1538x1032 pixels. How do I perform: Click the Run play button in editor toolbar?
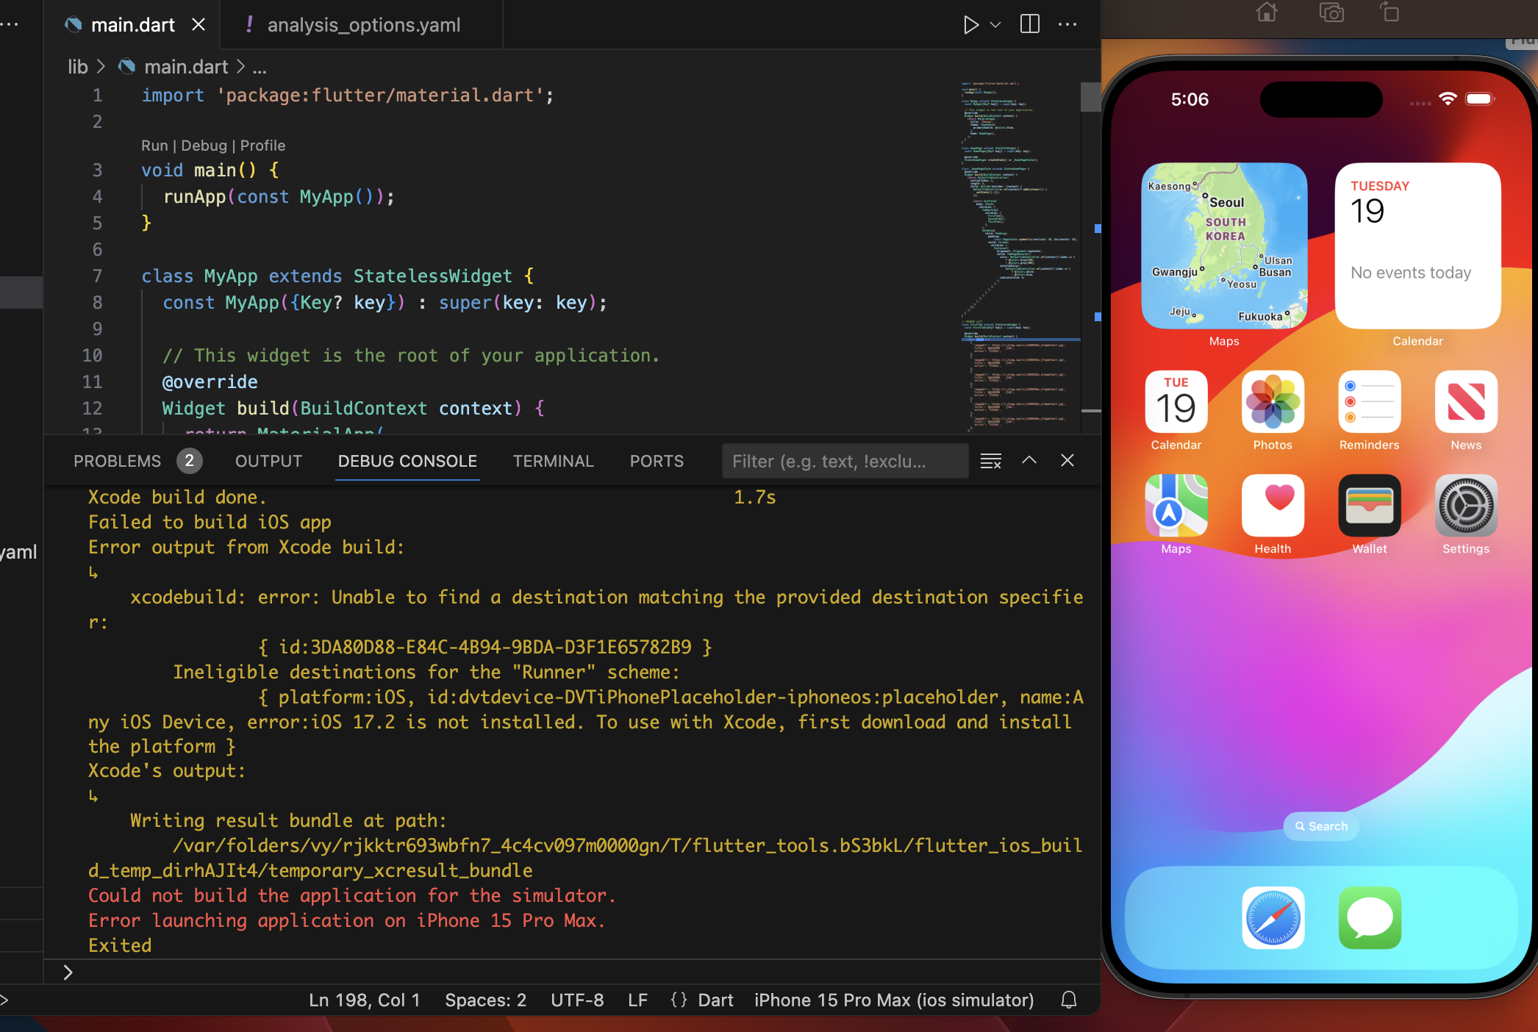(x=970, y=25)
